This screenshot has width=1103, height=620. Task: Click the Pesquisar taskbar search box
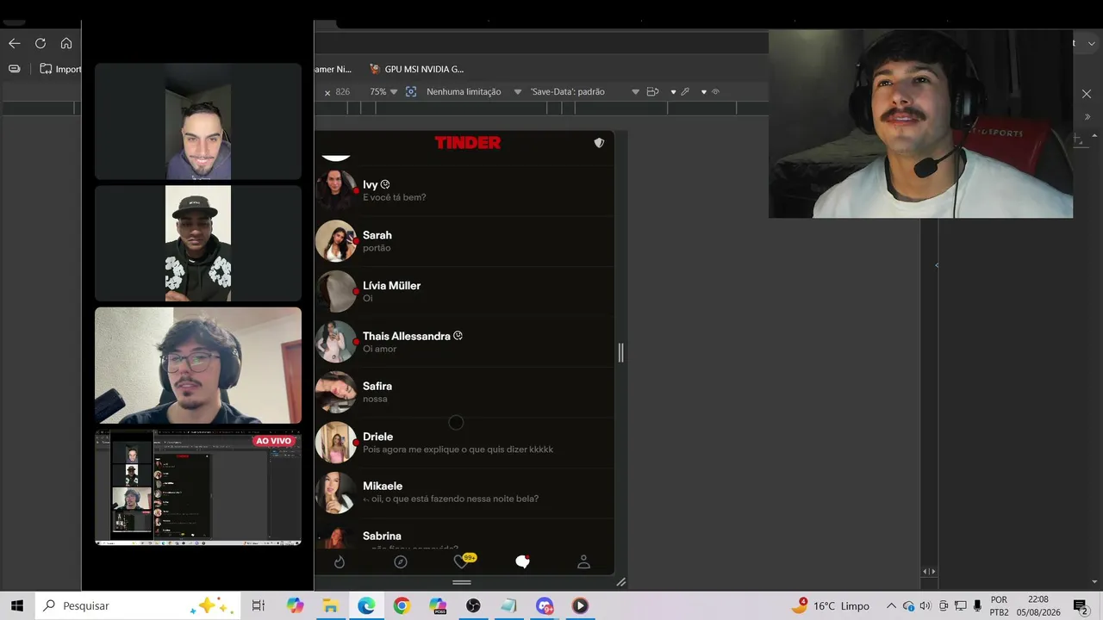click(138, 605)
